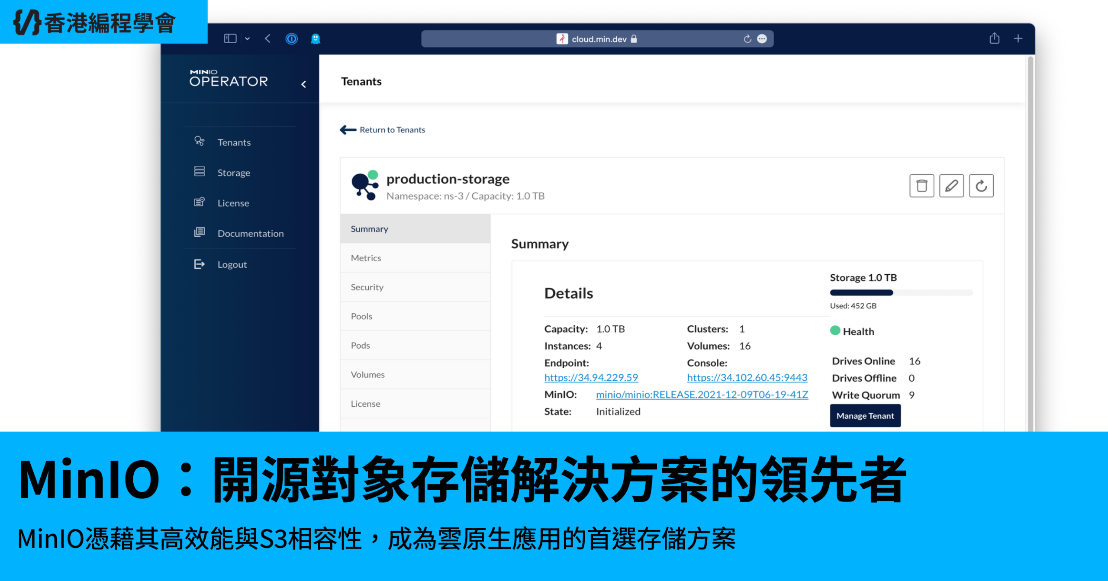Refresh tenant with circular arrow button
This screenshot has height=581, width=1108.
pyautogui.click(x=981, y=186)
